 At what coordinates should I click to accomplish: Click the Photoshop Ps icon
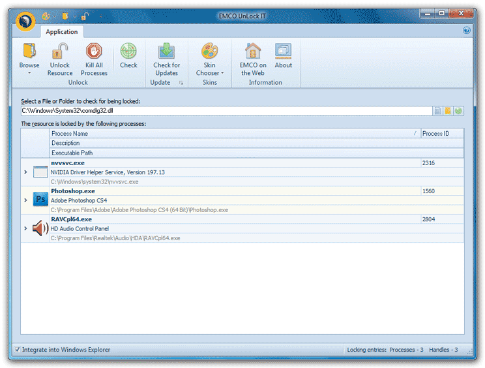point(40,199)
